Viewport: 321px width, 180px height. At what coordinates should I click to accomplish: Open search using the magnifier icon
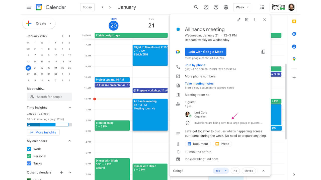(196, 7)
